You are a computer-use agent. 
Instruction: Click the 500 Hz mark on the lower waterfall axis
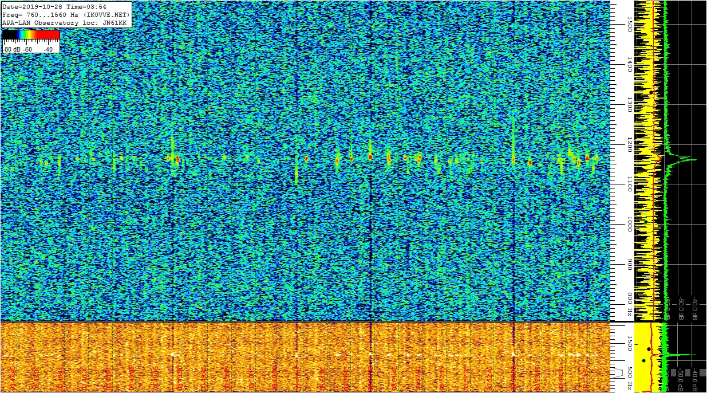[x=630, y=378]
